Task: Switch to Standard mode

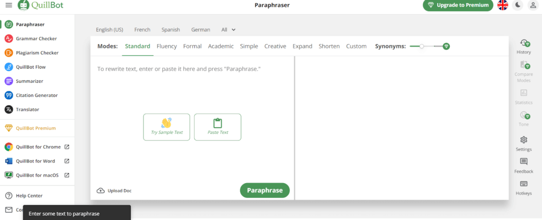Action: (x=138, y=46)
